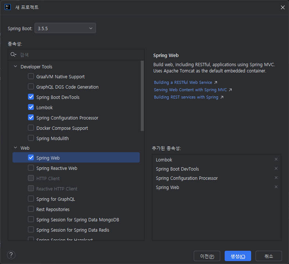Open Serving Web Content with Spring MVC link
The height and width of the screenshot is (264, 289).
pyautogui.click(x=190, y=90)
